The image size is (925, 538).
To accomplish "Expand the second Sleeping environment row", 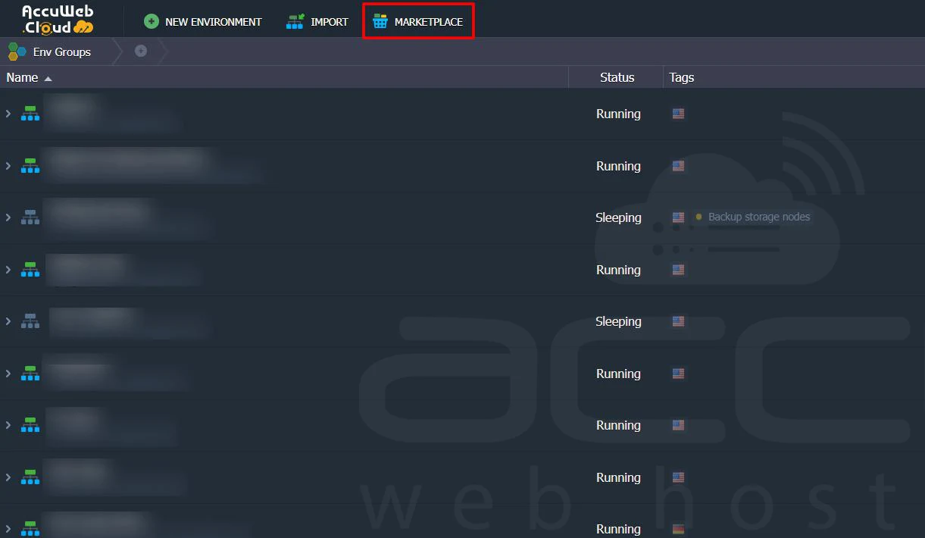I will click(x=8, y=321).
